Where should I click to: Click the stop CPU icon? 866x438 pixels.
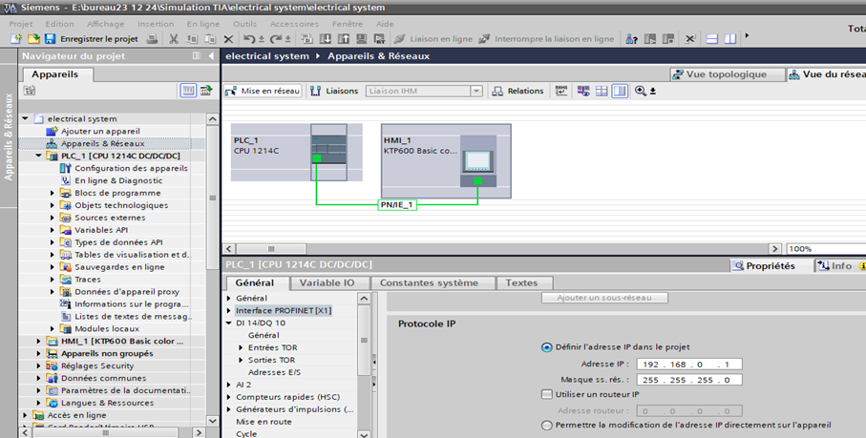(x=668, y=39)
